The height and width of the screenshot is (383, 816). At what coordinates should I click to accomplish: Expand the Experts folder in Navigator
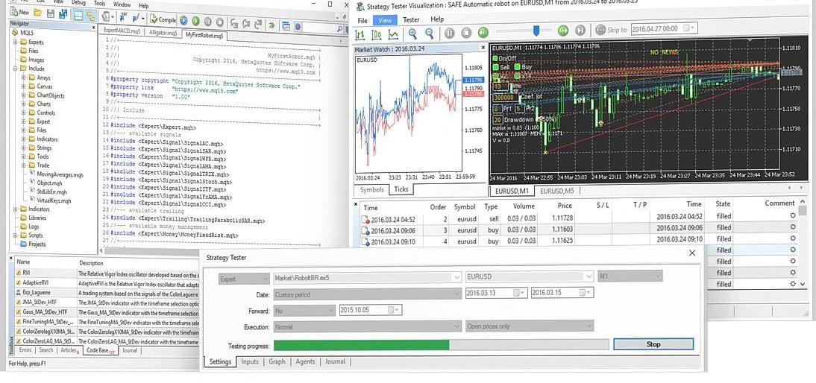click(16, 42)
